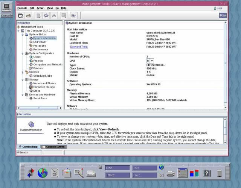Viewport: 241px width, 188px height.
Task: Open the File Manager drawer icon in panel
Action: pyautogui.click(x=67, y=173)
